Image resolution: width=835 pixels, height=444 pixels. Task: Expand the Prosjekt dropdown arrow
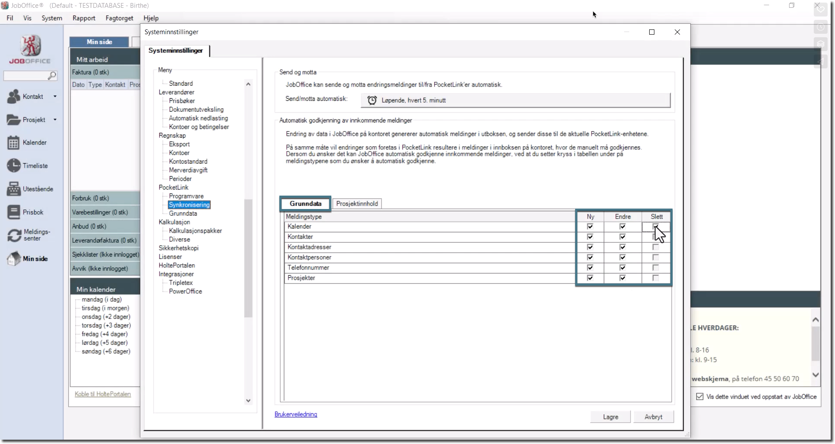tap(55, 120)
